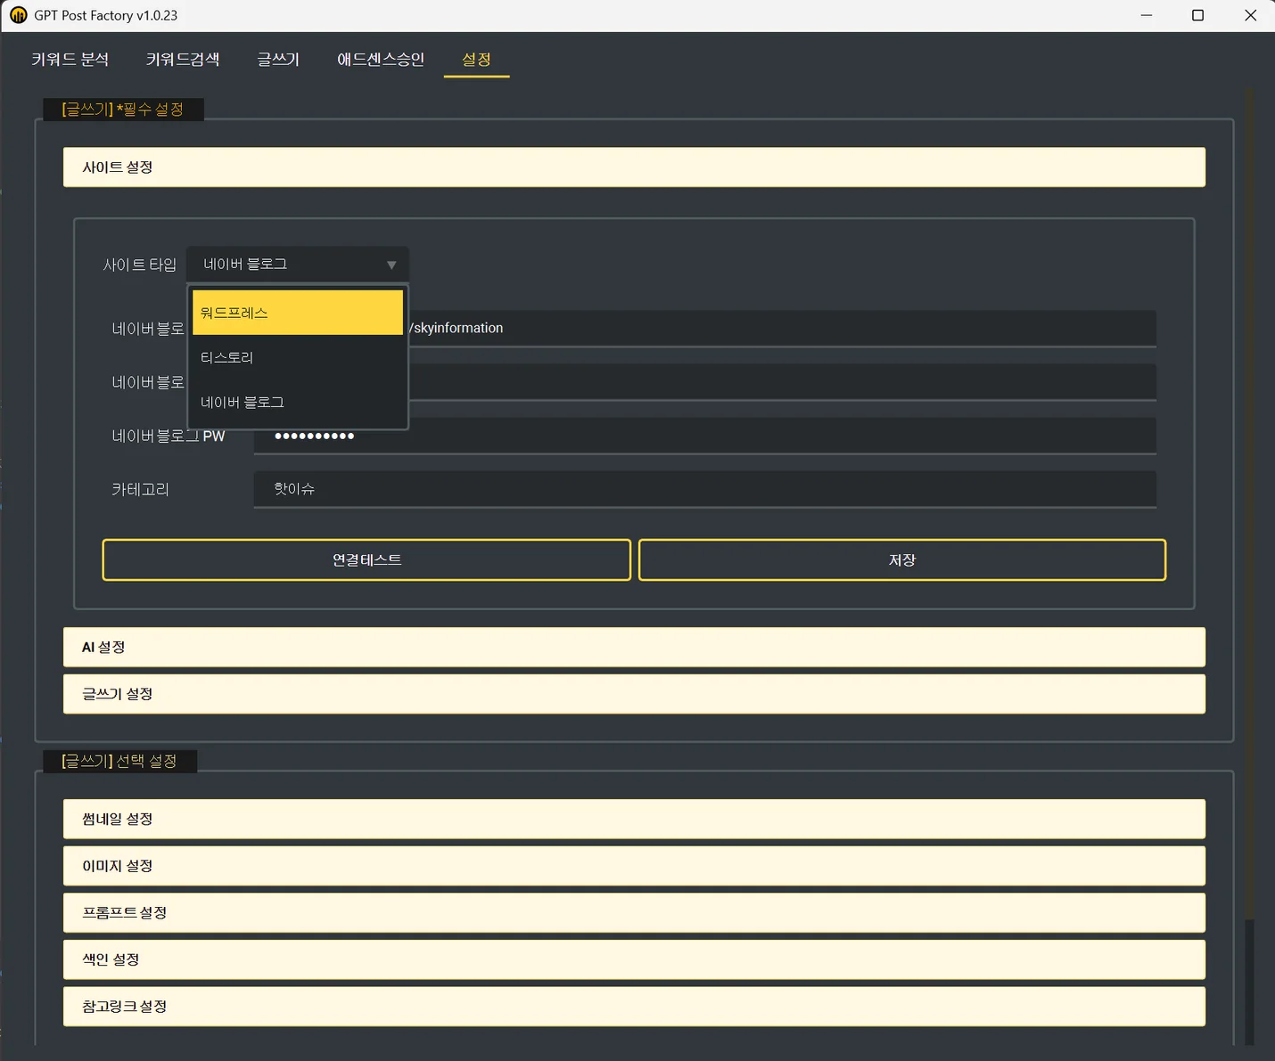Select the 설정 tab

click(476, 60)
